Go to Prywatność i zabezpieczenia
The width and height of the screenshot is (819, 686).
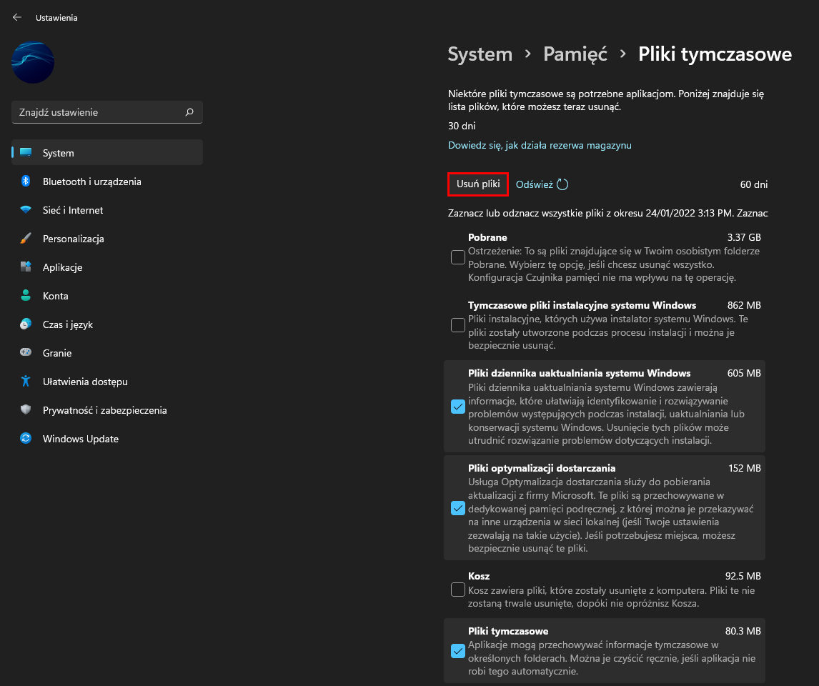107,410
